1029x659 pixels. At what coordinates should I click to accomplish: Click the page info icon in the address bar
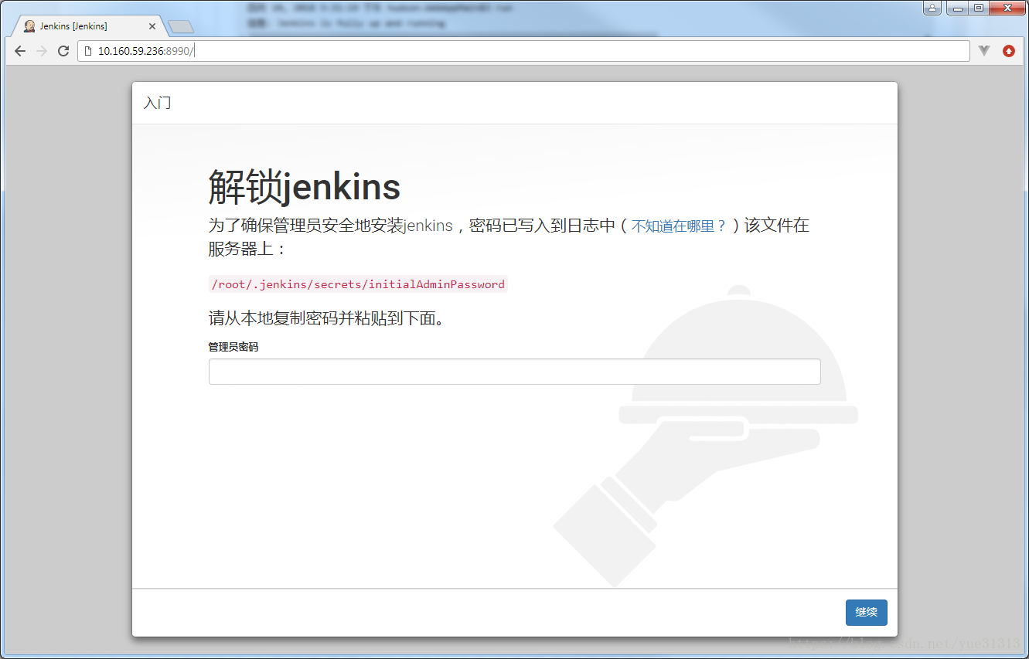point(87,51)
